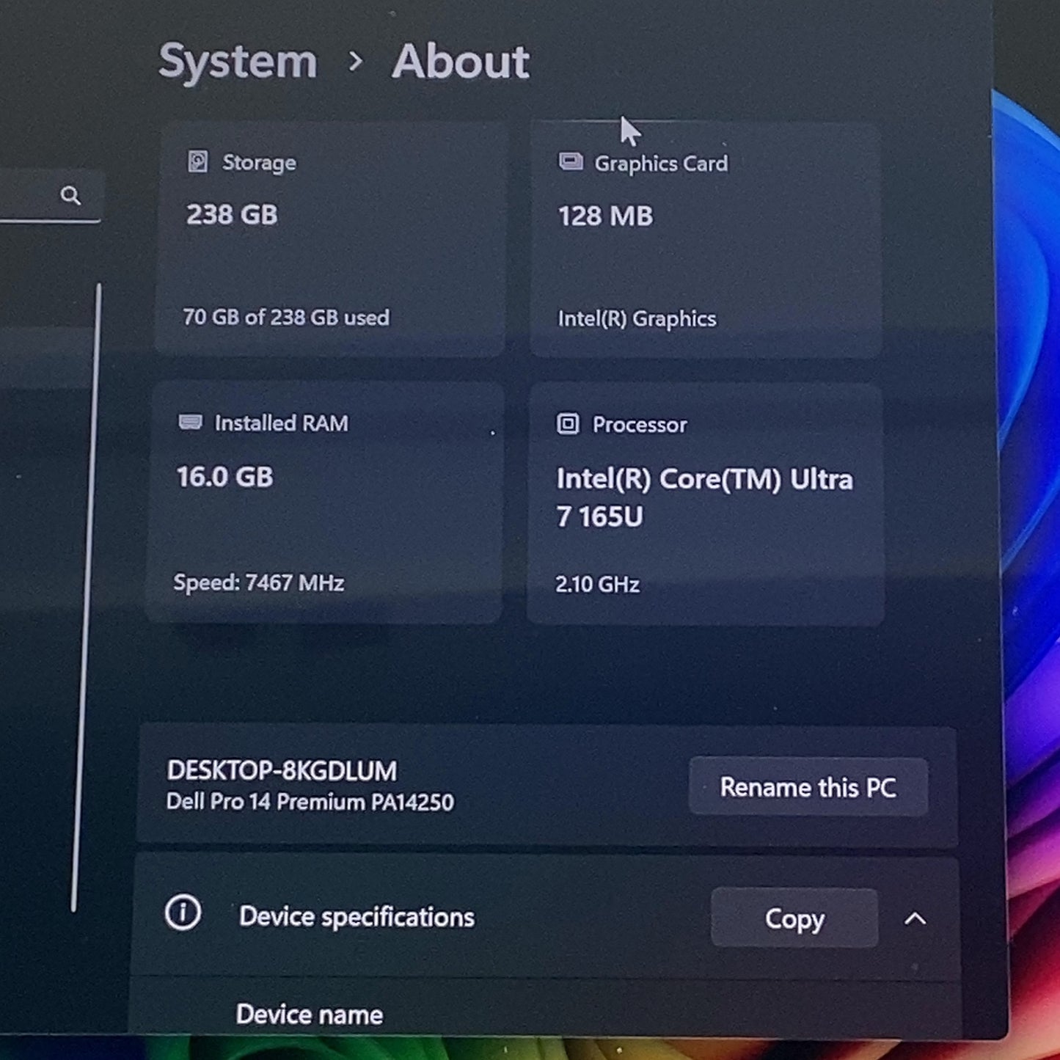Click the Device specifications title
The height and width of the screenshot is (1060, 1060).
(x=357, y=917)
